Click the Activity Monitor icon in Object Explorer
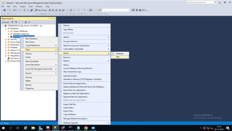 click(29, 22)
